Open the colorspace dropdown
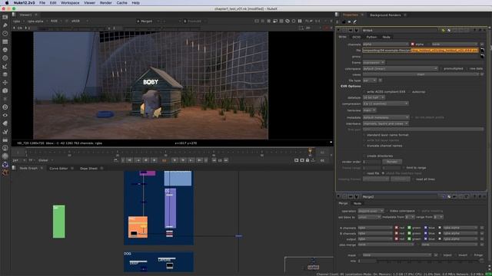The width and height of the screenshot is (492, 276). pos(400,68)
